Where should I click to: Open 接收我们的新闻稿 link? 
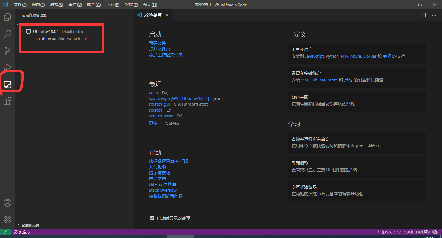(x=166, y=196)
